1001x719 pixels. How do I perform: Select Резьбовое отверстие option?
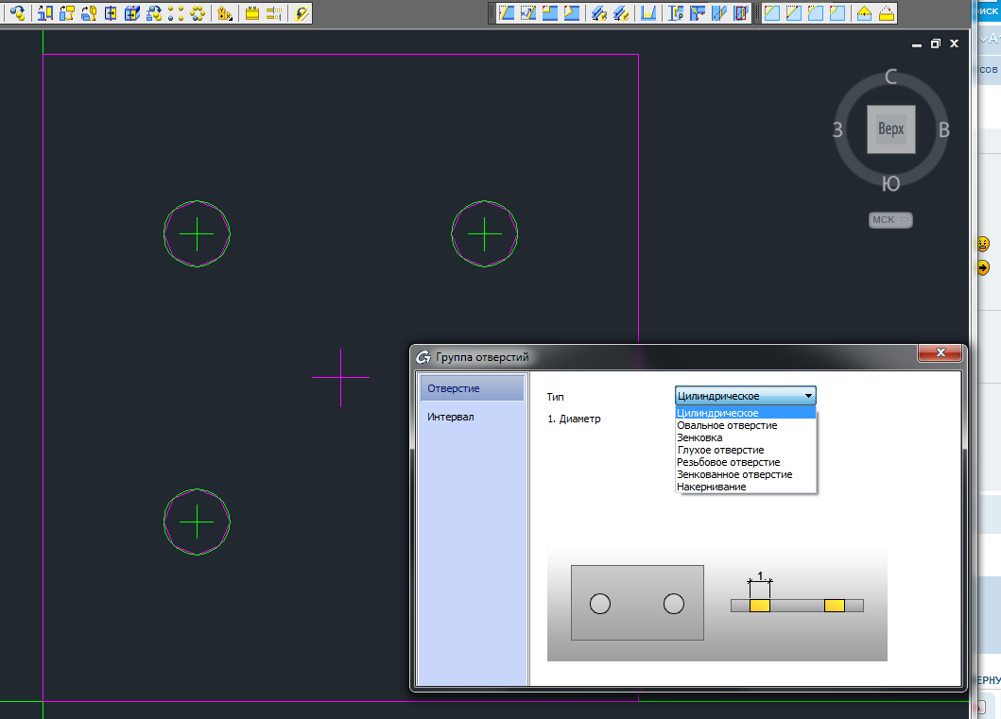pyautogui.click(x=728, y=463)
